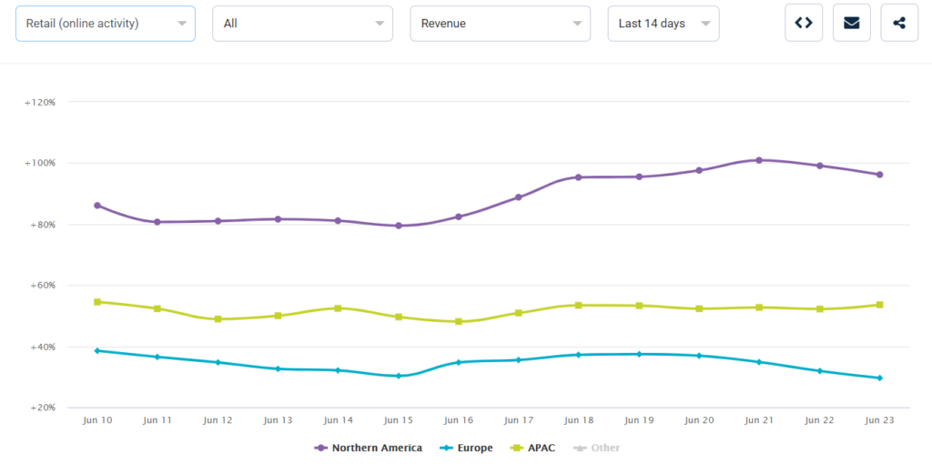The image size is (932, 464).
Task: Click Northern America data point on Jun 17
Action: click(x=518, y=197)
